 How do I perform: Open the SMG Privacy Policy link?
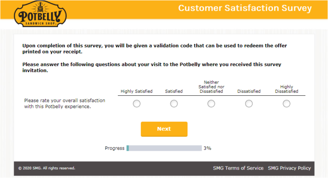[289, 168]
